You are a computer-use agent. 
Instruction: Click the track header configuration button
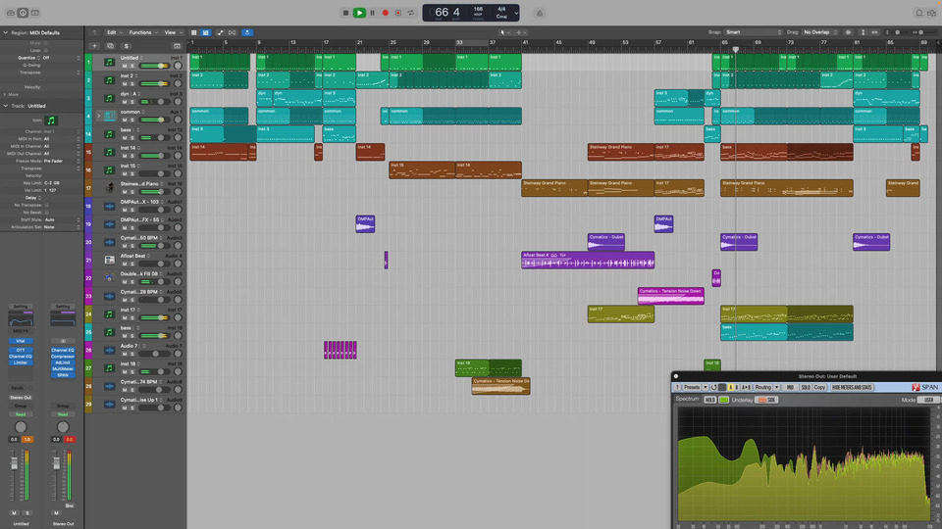177,46
